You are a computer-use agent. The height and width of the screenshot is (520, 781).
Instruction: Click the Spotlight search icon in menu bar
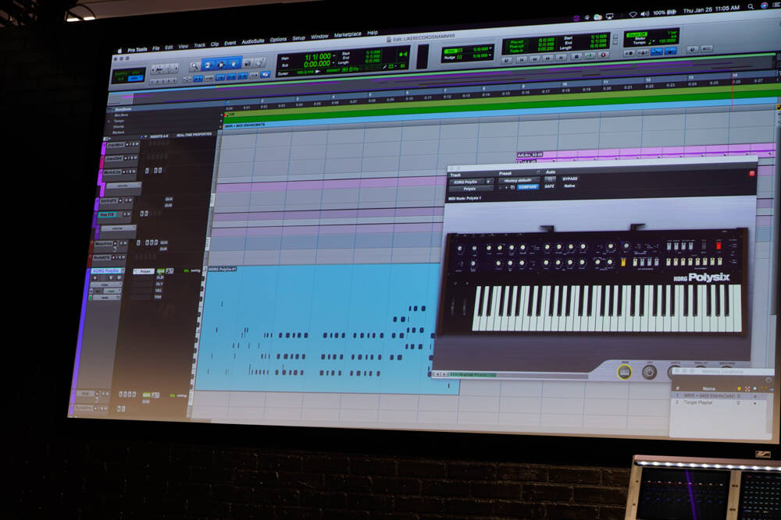(x=750, y=6)
